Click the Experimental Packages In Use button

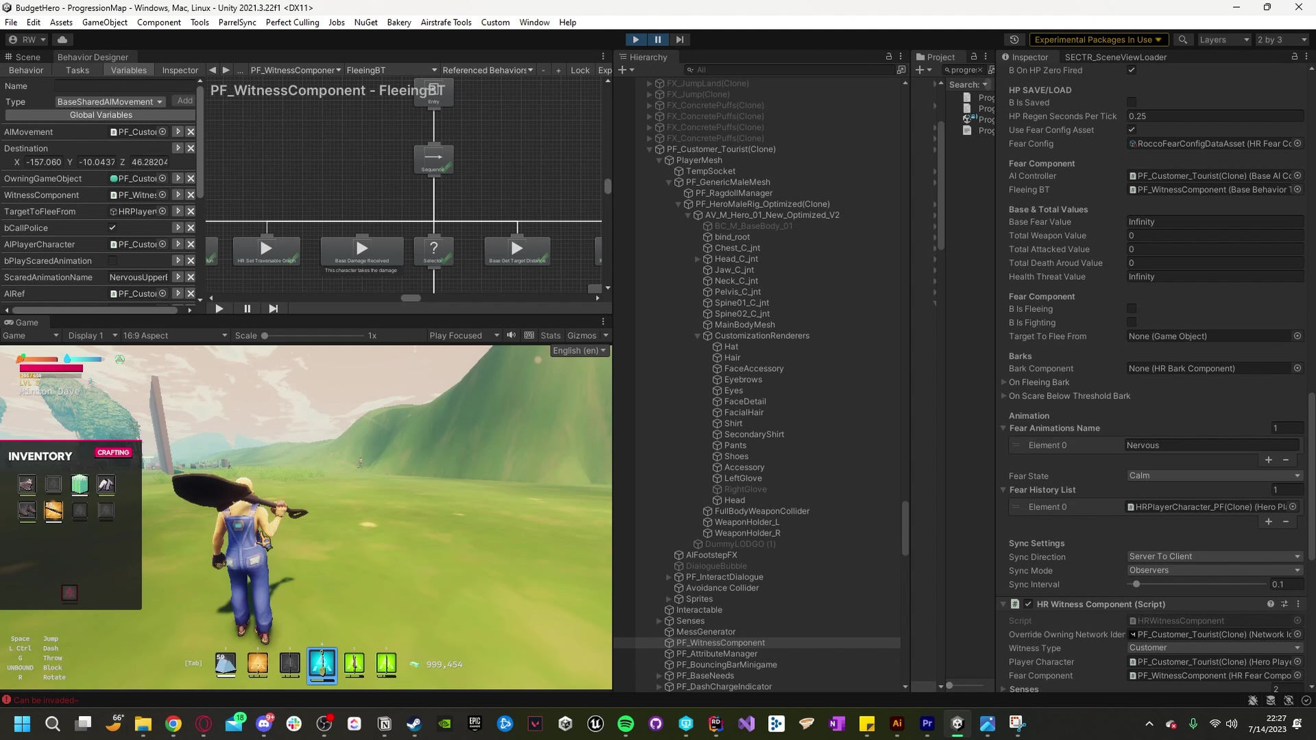(1097, 40)
